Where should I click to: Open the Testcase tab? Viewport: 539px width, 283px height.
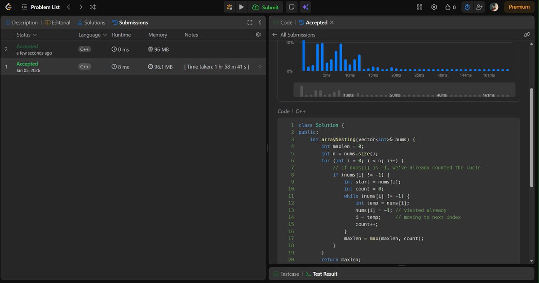pyautogui.click(x=286, y=274)
